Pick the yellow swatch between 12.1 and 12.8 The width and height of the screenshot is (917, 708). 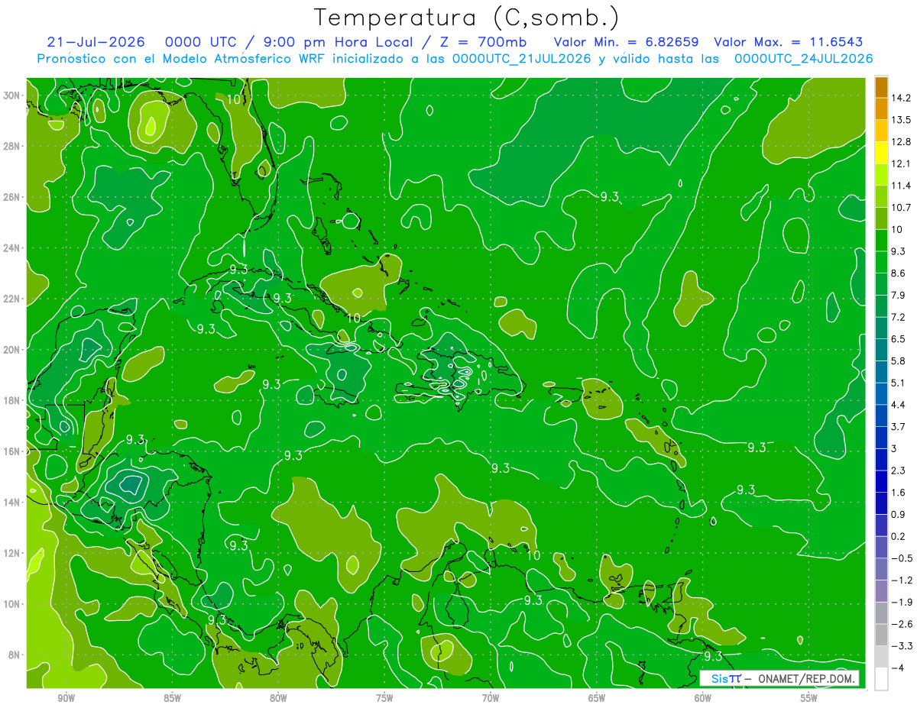(881, 153)
